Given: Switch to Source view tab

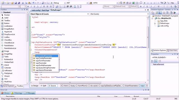Looking at the screenshot, I should [52, 86].
